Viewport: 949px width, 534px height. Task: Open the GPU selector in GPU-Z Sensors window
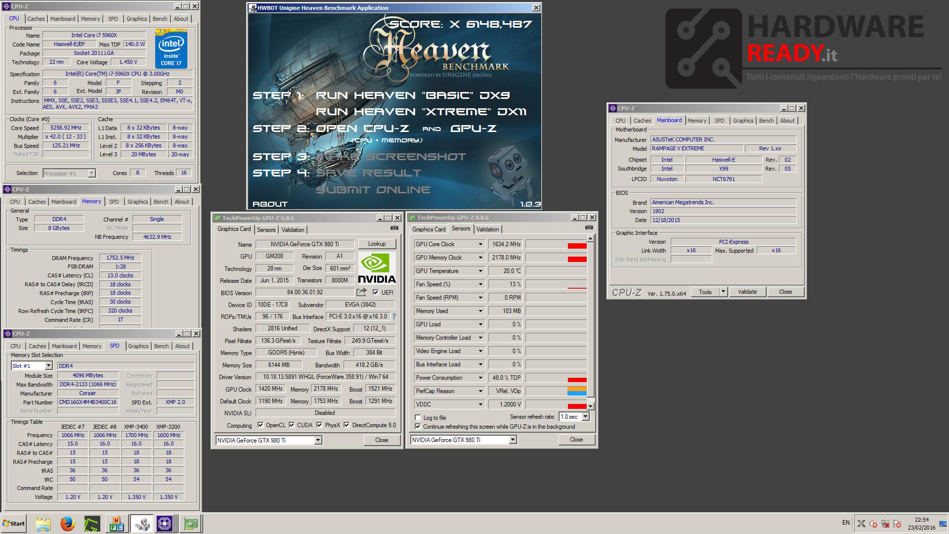point(513,440)
